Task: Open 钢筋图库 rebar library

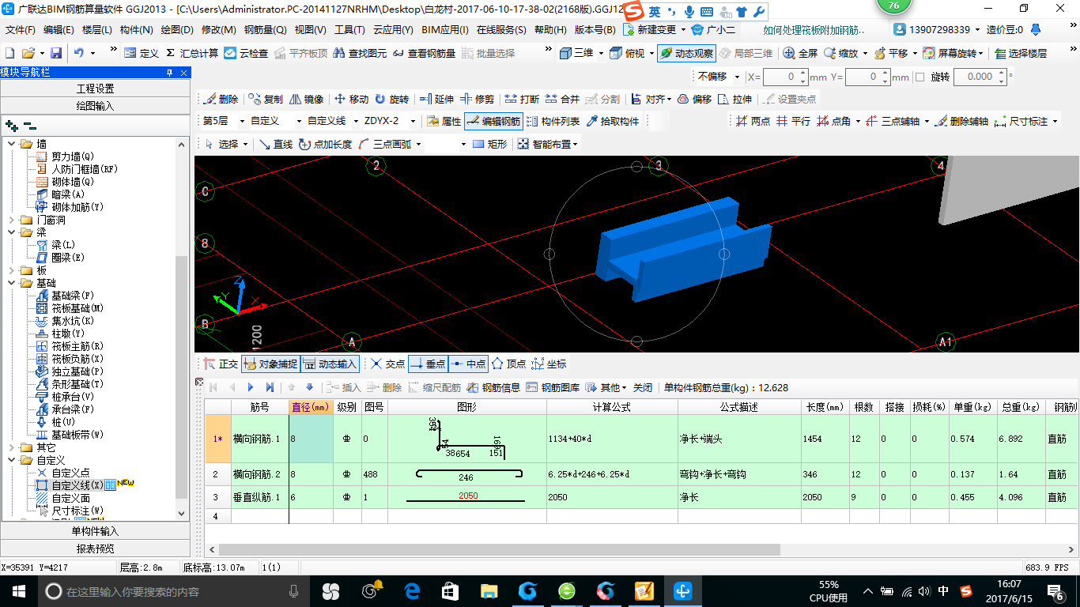Action: click(553, 387)
